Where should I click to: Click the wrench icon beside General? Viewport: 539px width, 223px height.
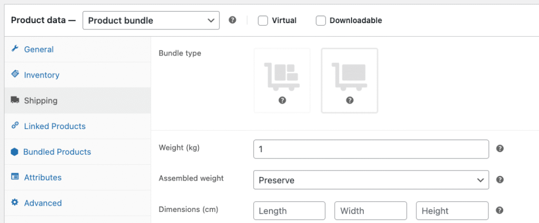(14, 49)
